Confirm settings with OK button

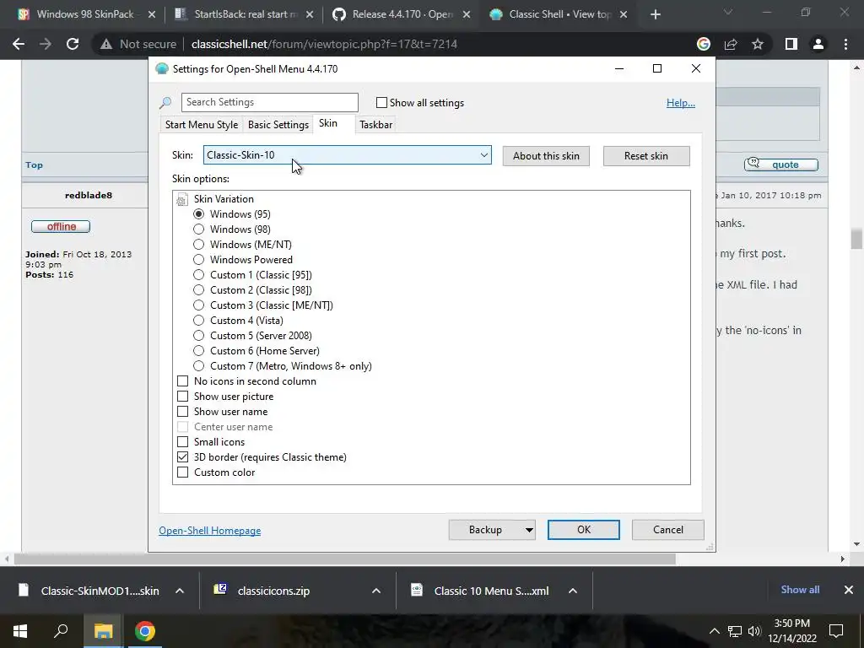(x=584, y=530)
